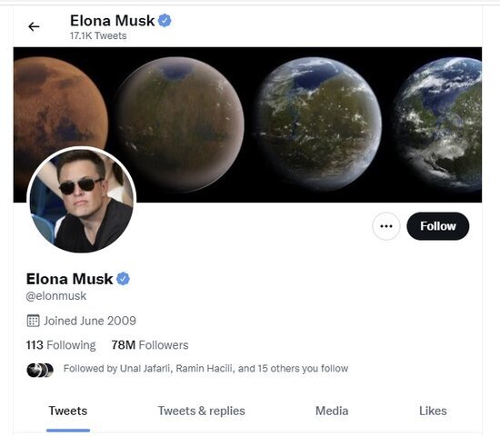
Task: Click the verified badge in the header
Action: (x=165, y=21)
